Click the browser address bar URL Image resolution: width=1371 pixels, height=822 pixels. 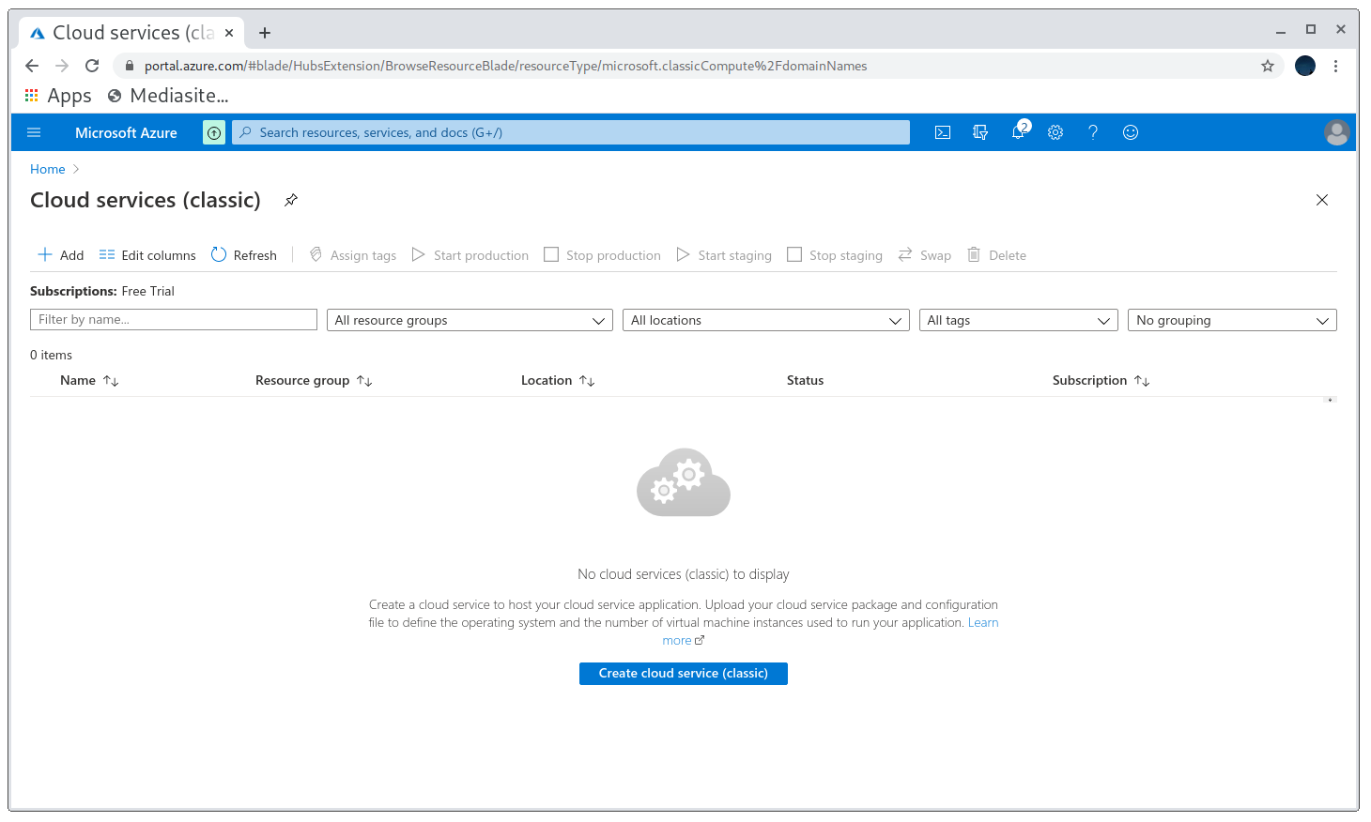coord(505,66)
